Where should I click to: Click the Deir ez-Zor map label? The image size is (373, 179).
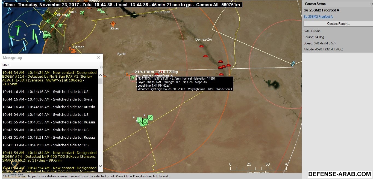click(204, 40)
